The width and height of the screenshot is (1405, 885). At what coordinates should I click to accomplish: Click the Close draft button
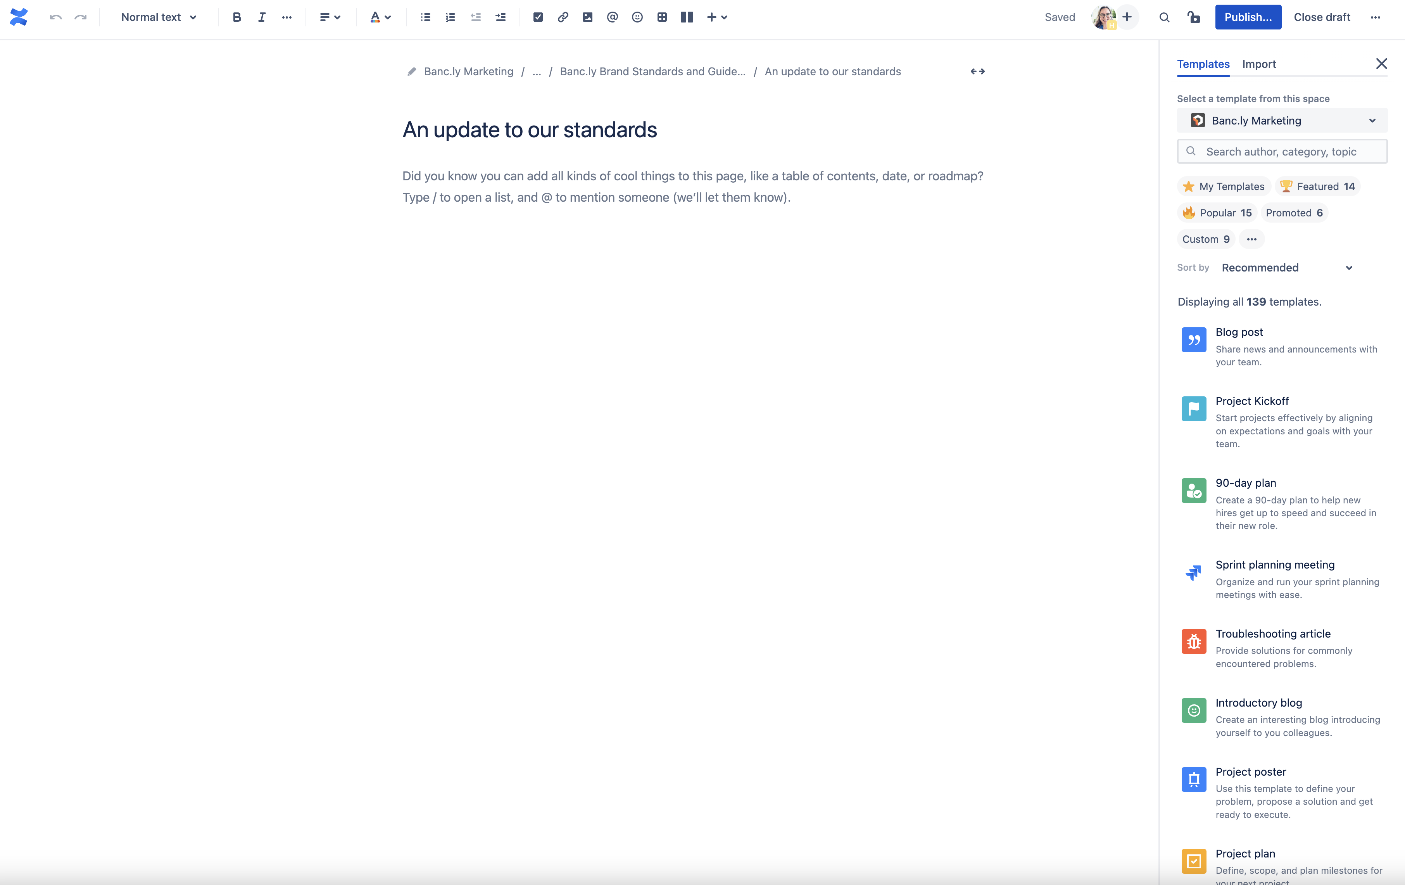1322,16
